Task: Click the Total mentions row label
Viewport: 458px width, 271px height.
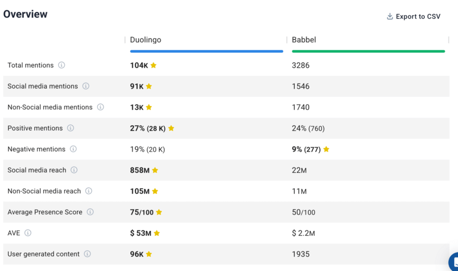Action: (31, 65)
